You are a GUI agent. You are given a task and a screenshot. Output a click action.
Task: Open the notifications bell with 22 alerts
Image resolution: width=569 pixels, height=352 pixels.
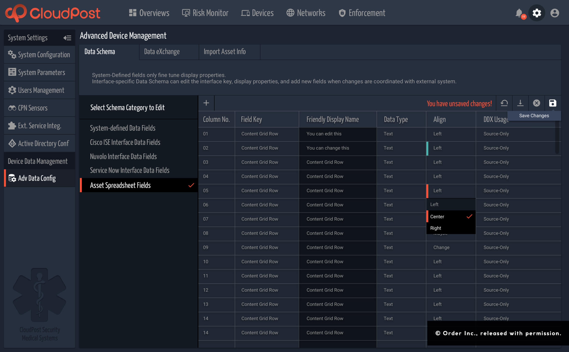pos(519,13)
